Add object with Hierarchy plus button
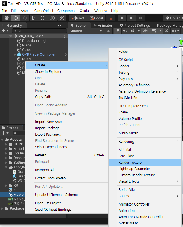Image resolution: width=183 pixels, height=227 pixels. click(5, 31)
